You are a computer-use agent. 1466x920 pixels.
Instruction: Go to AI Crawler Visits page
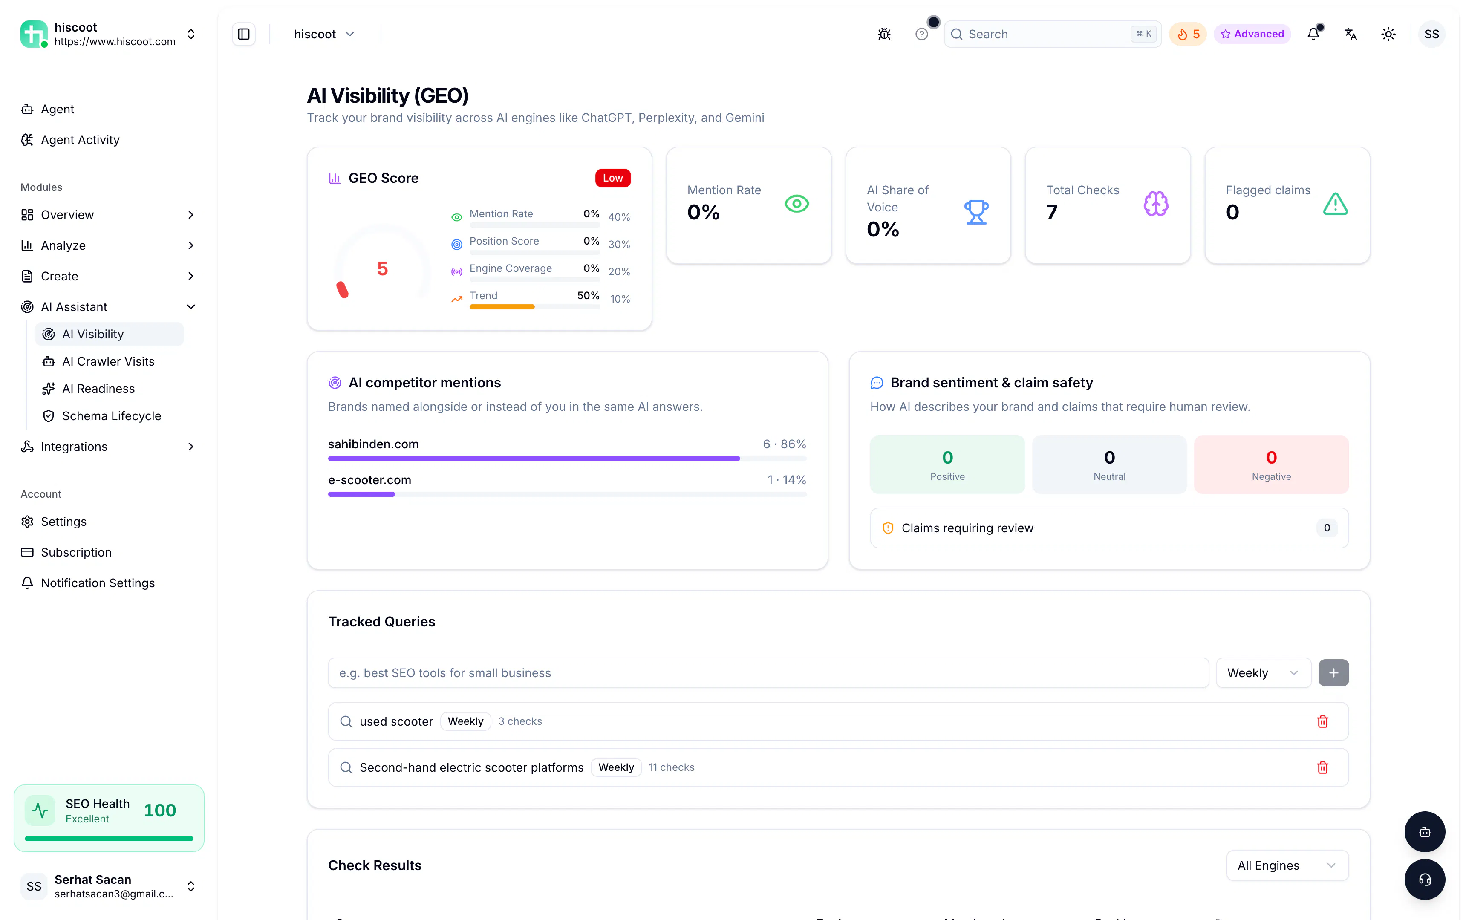(x=108, y=361)
